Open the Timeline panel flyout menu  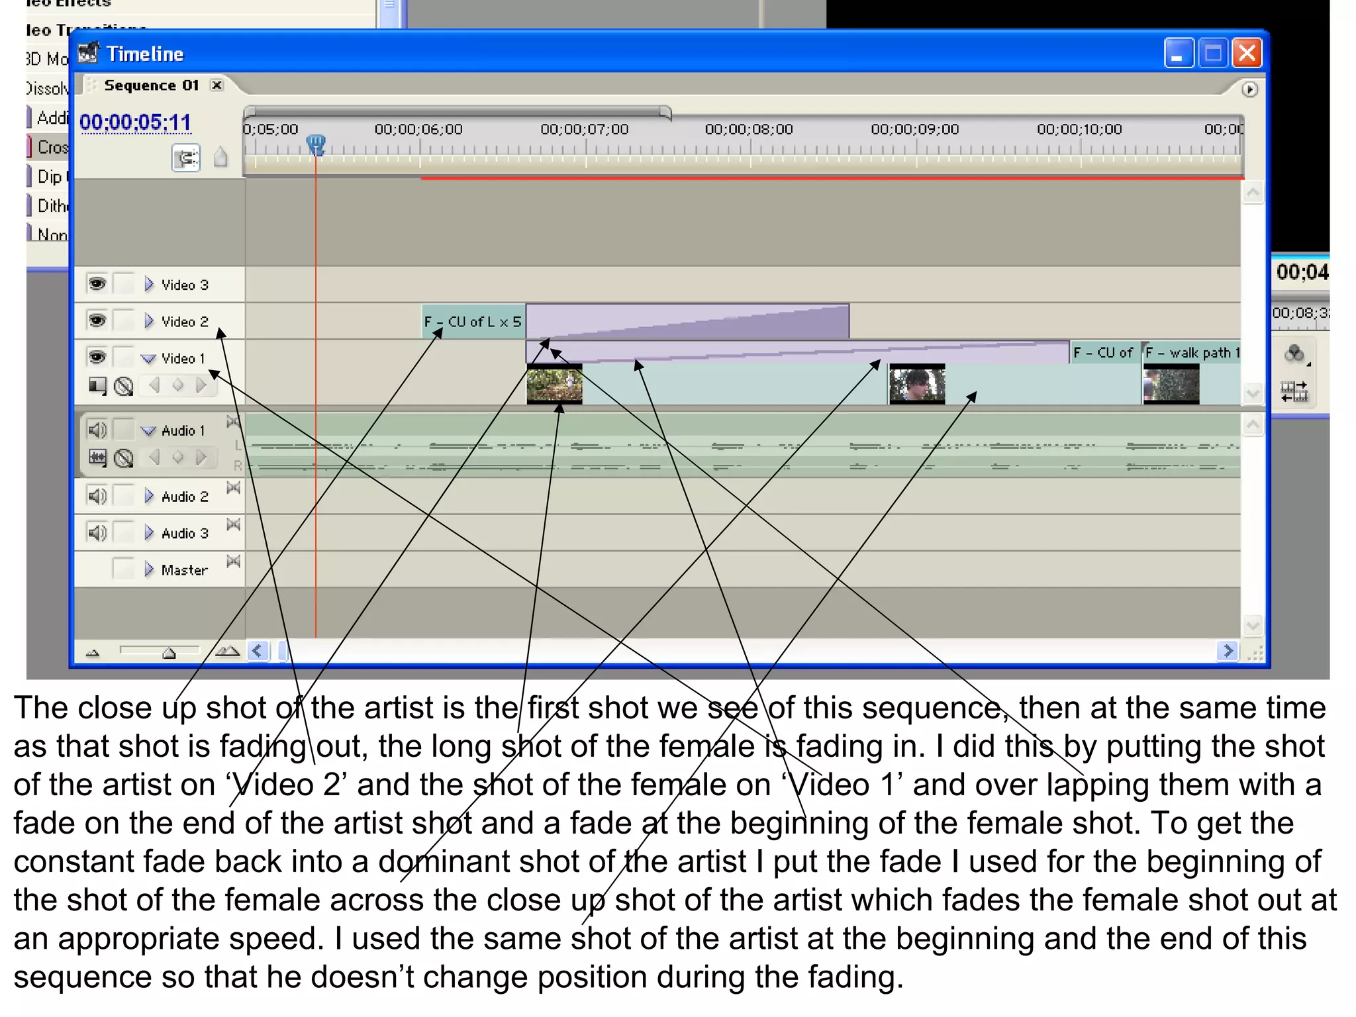(1249, 89)
